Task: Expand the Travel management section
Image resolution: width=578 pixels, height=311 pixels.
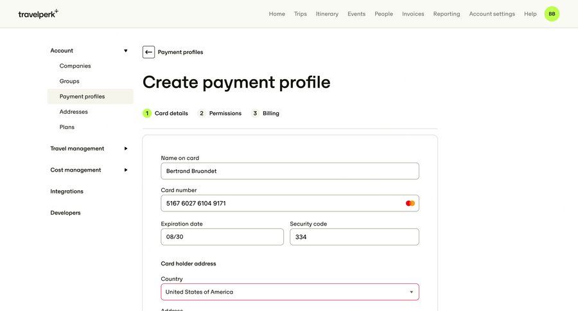Action: tap(125, 148)
